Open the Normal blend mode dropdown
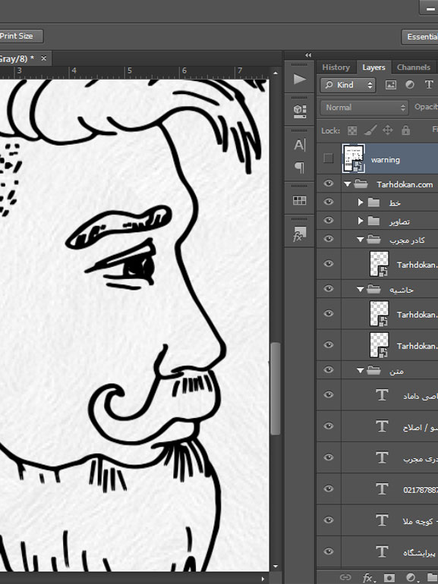 [x=364, y=108]
